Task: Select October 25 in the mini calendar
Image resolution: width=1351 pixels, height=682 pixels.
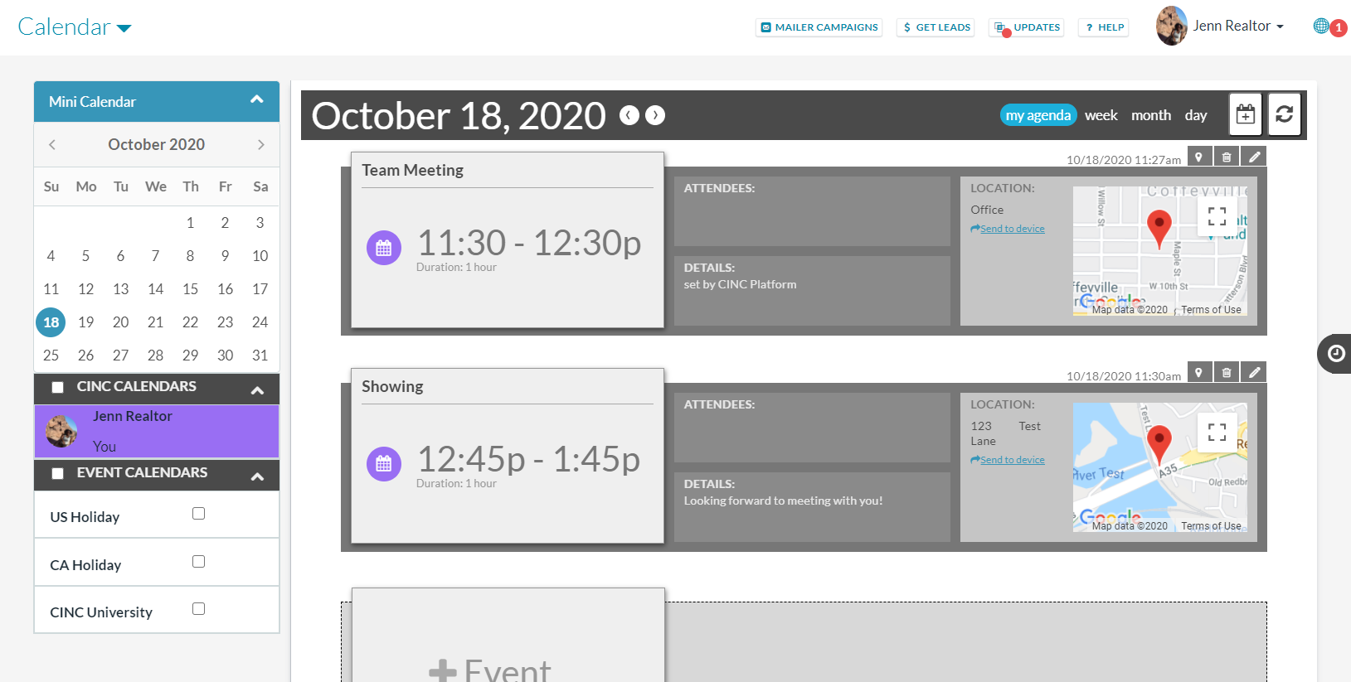Action: pyautogui.click(x=51, y=355)
